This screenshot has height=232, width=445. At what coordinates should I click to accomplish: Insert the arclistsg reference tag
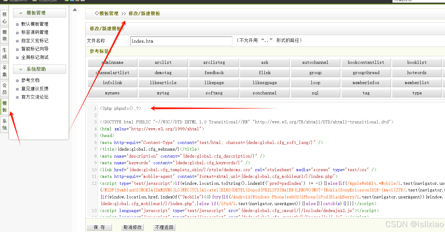pyautogui.click(x=214, y=62)
